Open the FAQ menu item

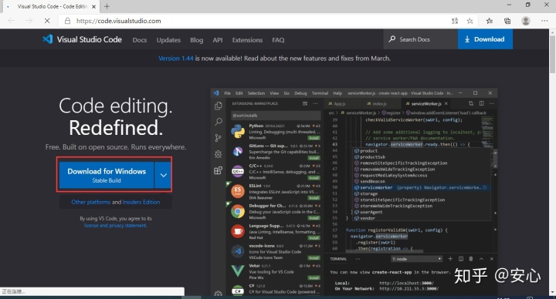[x=278, y=40]
